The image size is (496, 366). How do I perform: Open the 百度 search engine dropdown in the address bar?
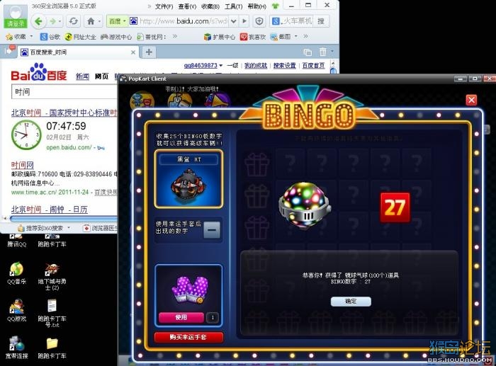pyautogui.click(x=118, y=21)
